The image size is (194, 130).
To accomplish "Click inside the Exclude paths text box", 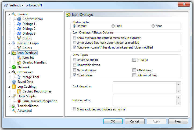I will click(144, 87).
